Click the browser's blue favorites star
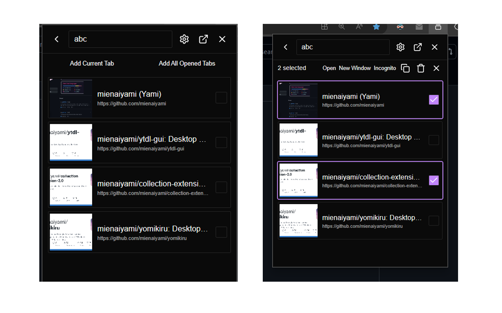This screenshot has height=313, width=502. 376,27
